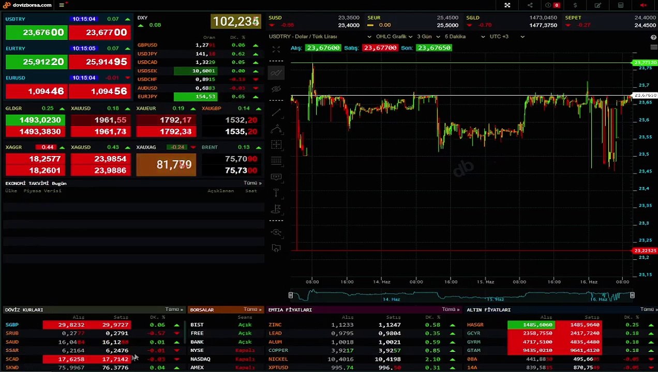Select the polyline path drawing tool

tap(276, 128)
